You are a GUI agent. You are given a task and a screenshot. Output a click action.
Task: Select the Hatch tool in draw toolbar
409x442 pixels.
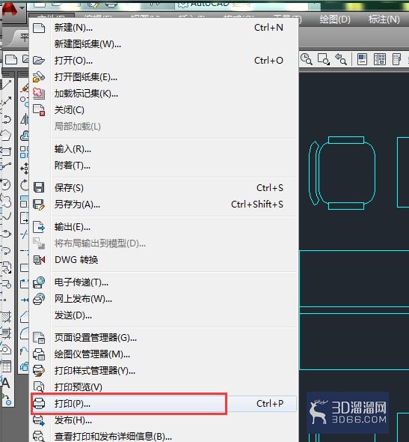7,317
